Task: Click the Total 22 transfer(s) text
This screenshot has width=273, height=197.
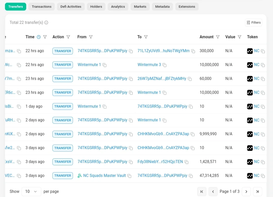Action: [26, 23]
